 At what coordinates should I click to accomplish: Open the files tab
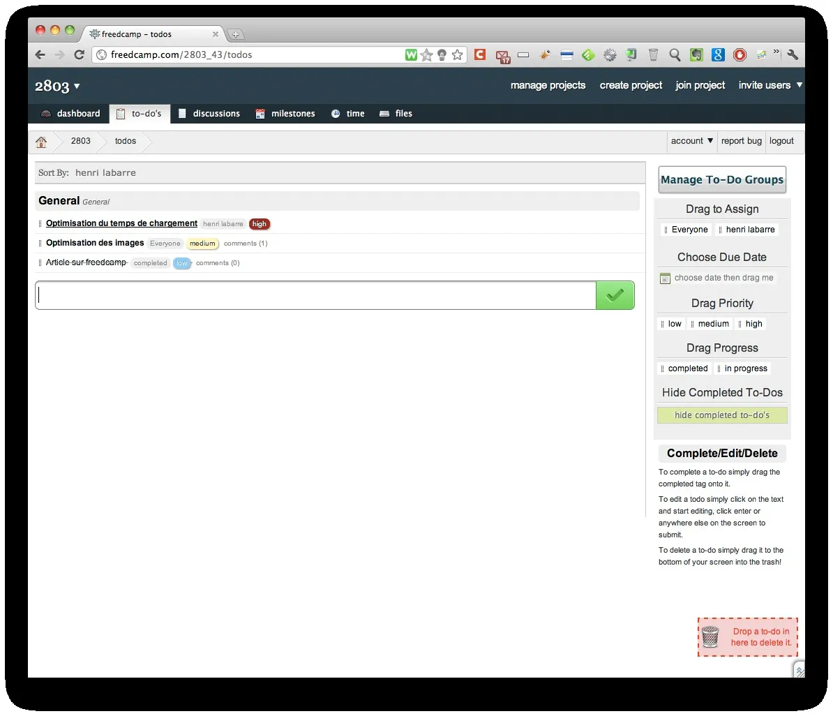tap(396, 114)
